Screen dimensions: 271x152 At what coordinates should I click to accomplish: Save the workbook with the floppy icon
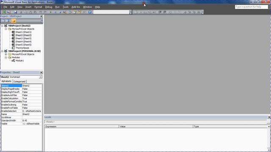click(x=15, y=12)
